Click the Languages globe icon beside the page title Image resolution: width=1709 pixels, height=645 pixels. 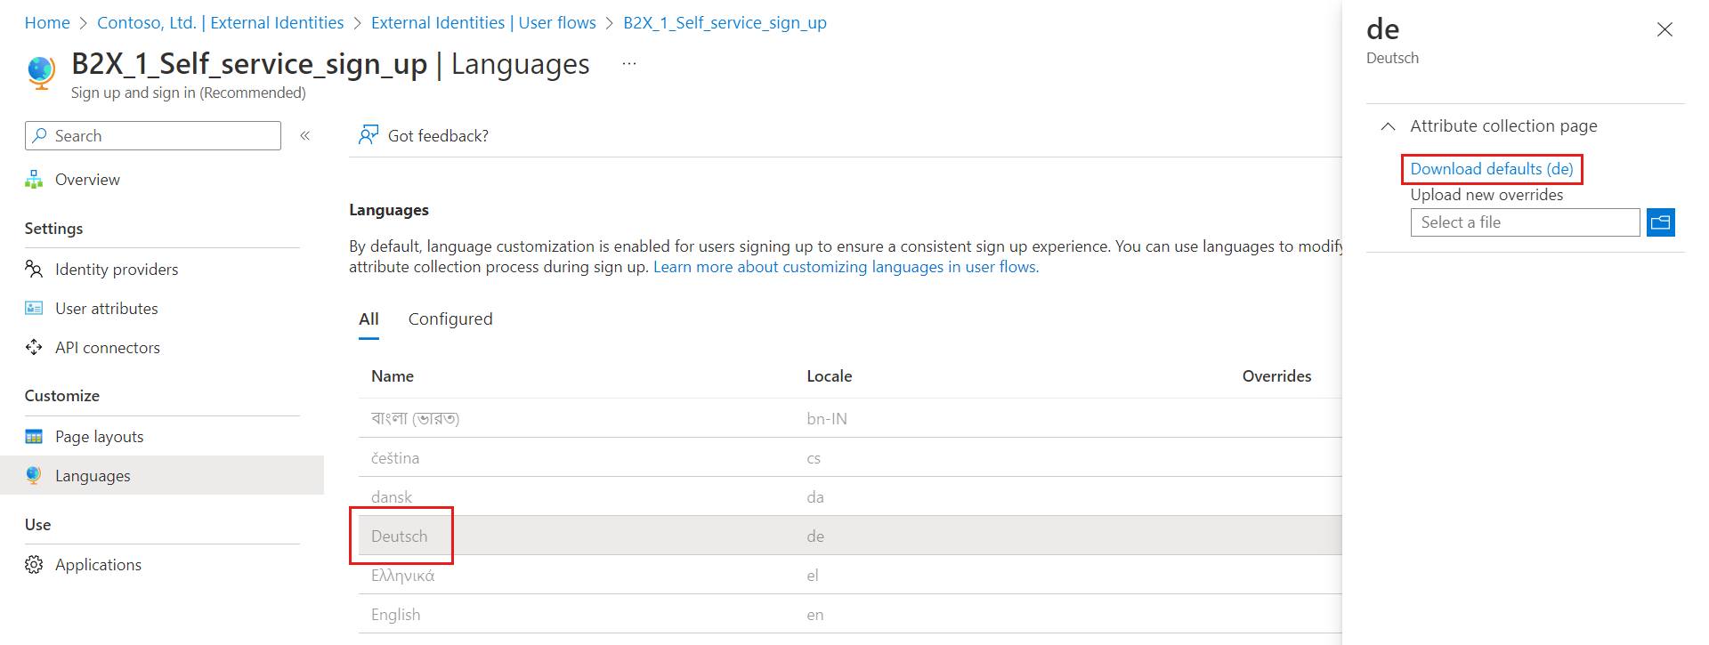click(41, 72)
